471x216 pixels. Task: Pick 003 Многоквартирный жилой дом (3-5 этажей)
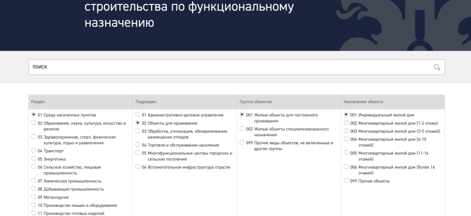click(x=346, y=131)
